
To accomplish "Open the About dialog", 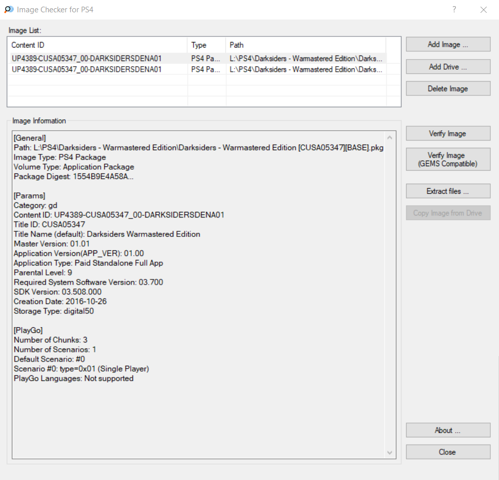I will (x=448, y=430).
